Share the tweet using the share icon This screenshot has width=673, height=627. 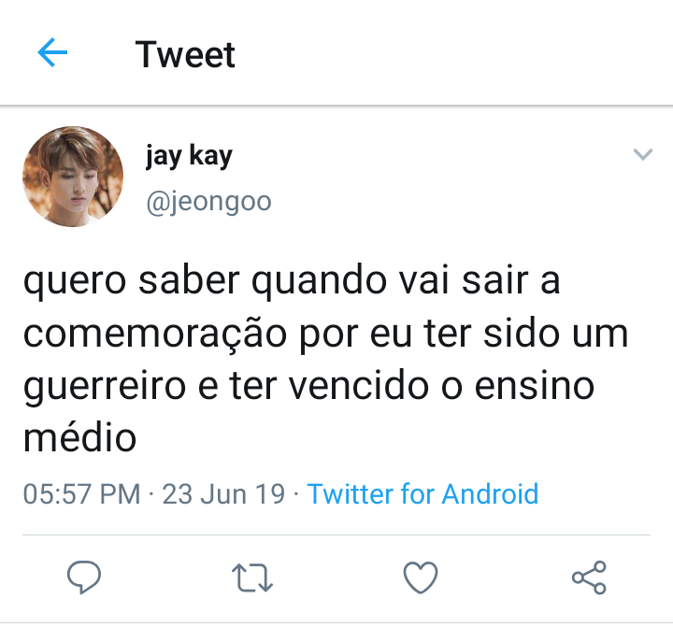(589, 577)
